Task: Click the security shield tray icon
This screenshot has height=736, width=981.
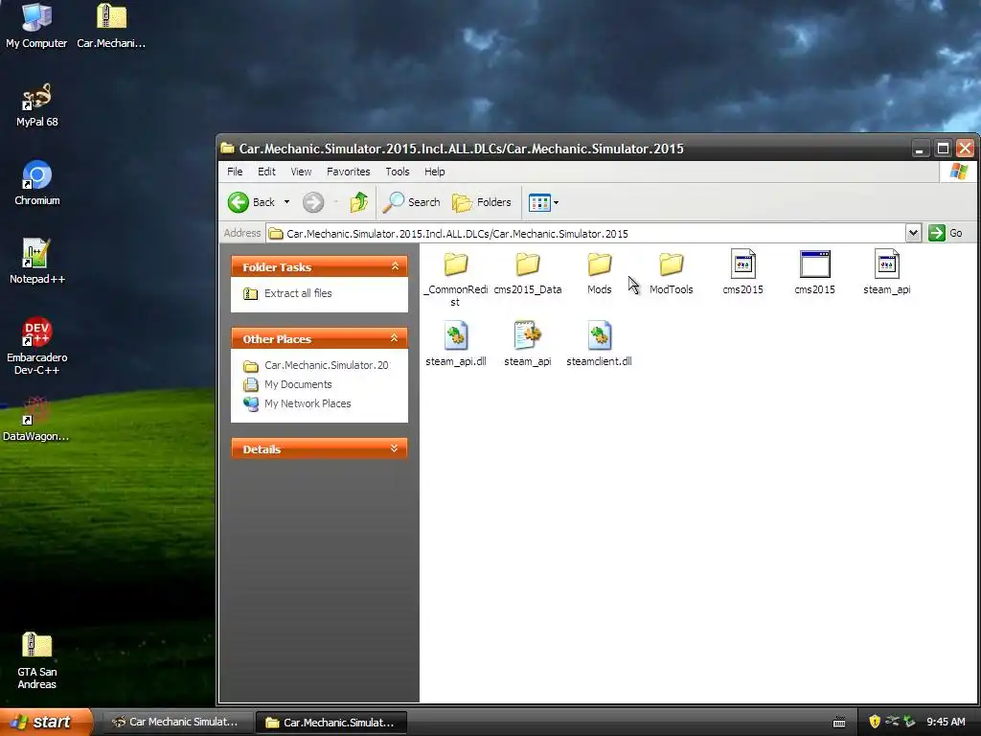Action: click(875, 722)
